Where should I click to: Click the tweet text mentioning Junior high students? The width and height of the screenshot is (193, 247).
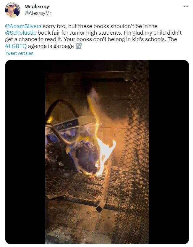coord(93,33)
